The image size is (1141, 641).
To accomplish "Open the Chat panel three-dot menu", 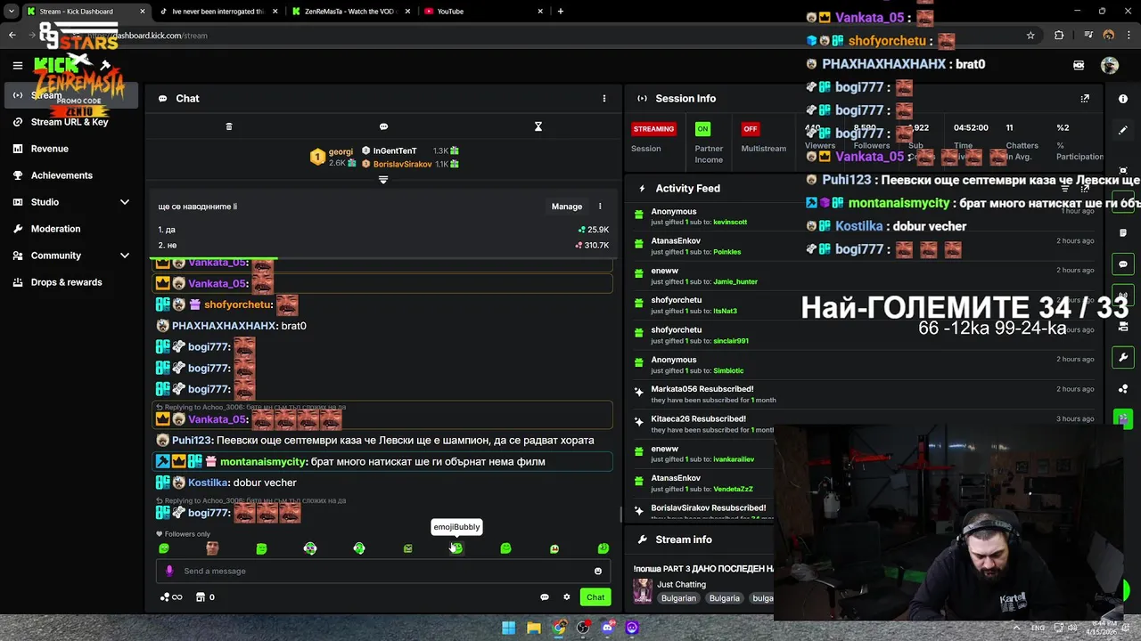I will (603, 99).
